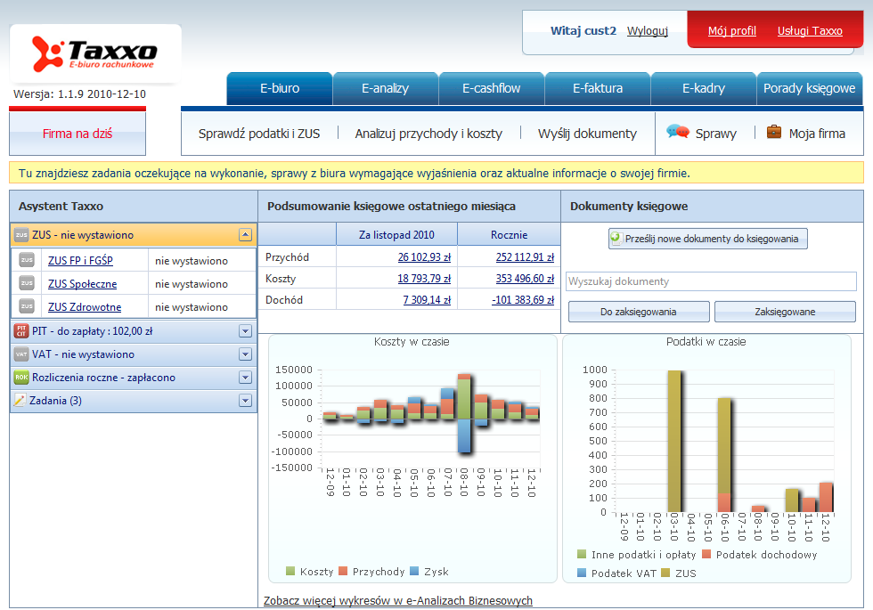873x610 pixels.
Task: Click the Zysk blue legend swatch
Action: [414, 571]
